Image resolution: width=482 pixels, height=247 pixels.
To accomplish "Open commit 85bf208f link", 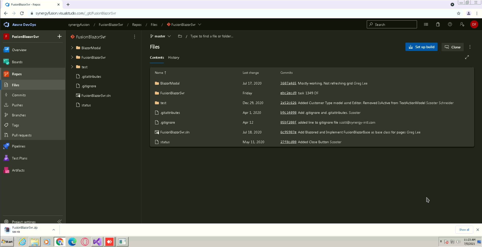I will tap(288, 123).
